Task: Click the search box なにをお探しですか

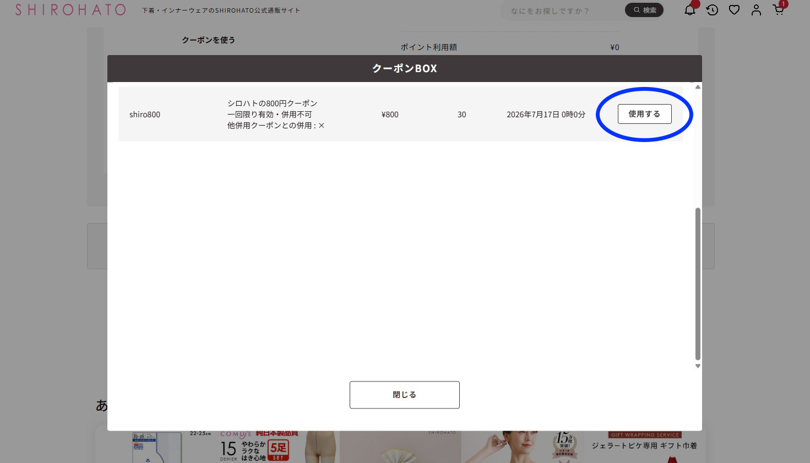Action: pyautogui.click(x=562, y=10)
